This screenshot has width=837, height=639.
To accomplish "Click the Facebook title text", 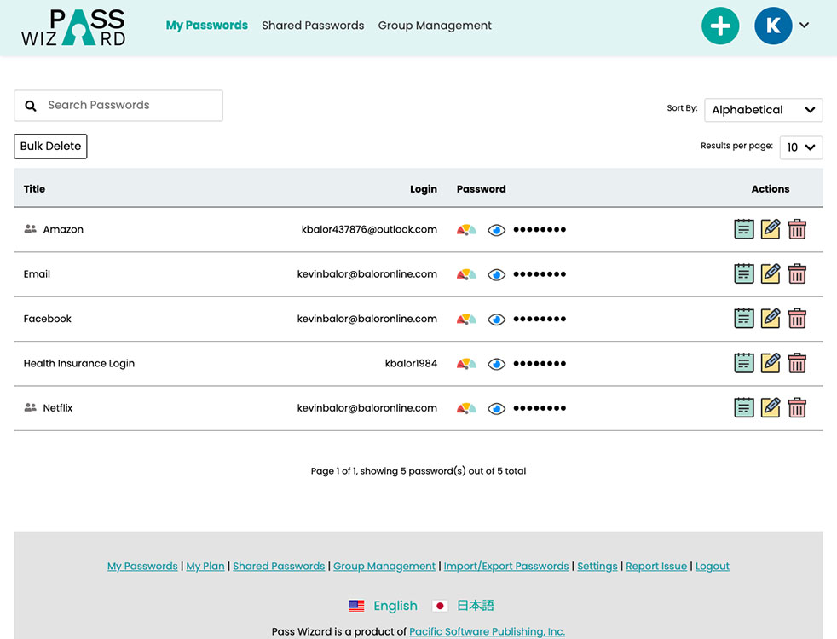I will point(48,319).
